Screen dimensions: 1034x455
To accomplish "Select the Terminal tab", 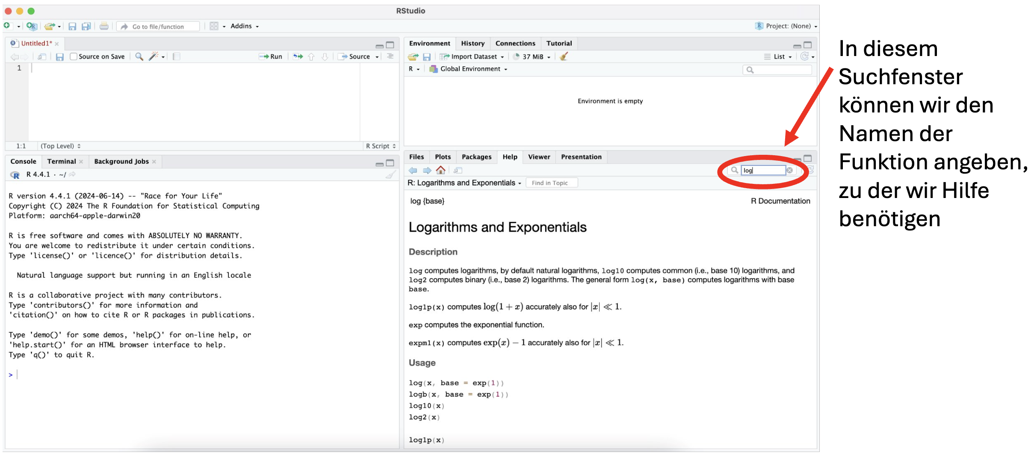I will [62, 161].
